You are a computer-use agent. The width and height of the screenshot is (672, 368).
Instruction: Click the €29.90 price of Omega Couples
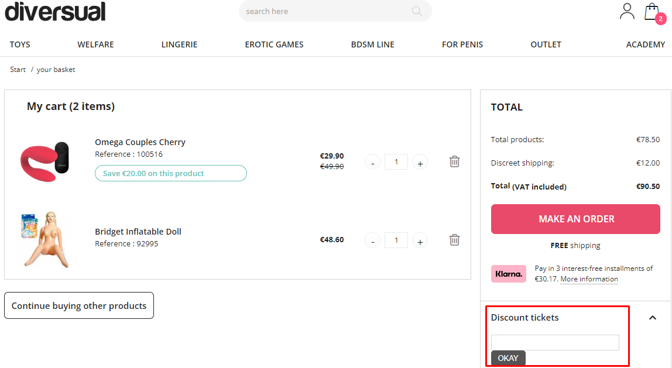click(332, 156)
